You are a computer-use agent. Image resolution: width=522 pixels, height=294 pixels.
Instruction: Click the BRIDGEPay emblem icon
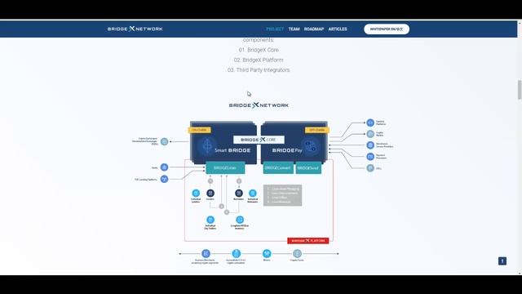[x=310, y=146]
